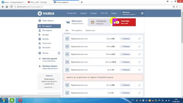Viewport: 183px width, 103px height.
Task: Open канал link in 244 of 620 row
Action: click(86, 54)
